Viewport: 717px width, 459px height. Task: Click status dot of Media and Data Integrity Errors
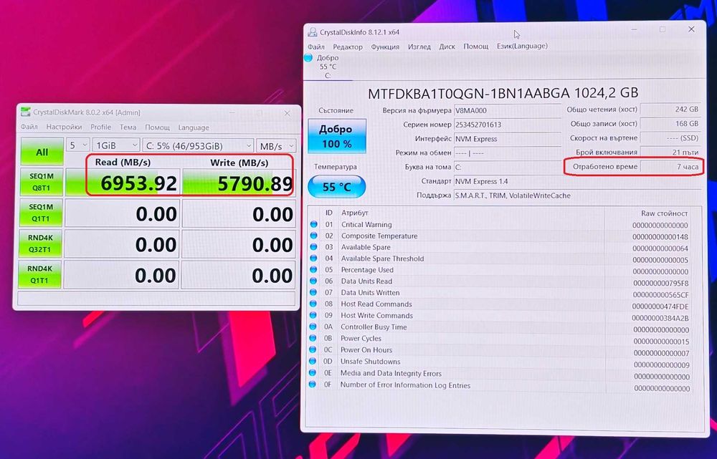click(313, 372)
